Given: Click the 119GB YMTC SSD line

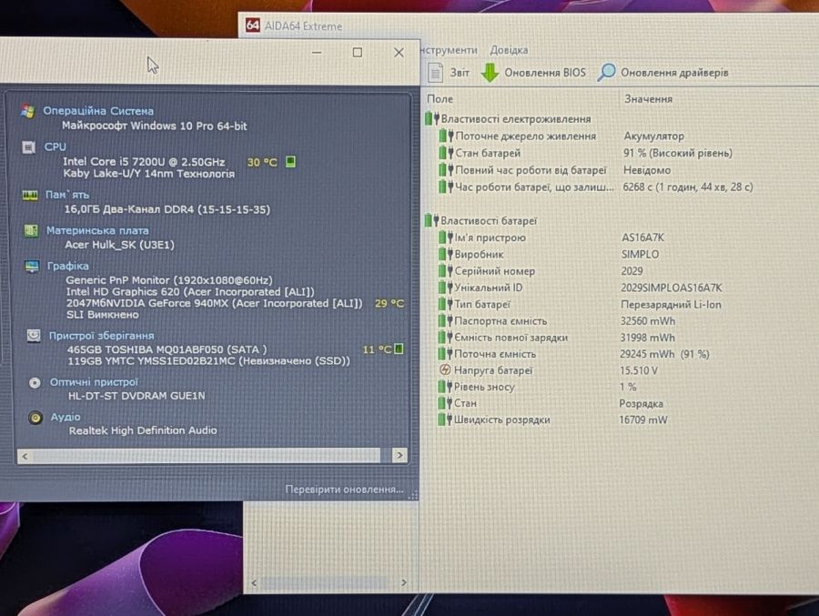Looking at the screenshot, I should (208, 360).
